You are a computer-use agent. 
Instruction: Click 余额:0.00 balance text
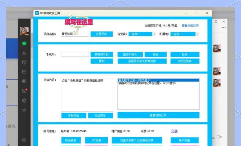coord(147,131)
